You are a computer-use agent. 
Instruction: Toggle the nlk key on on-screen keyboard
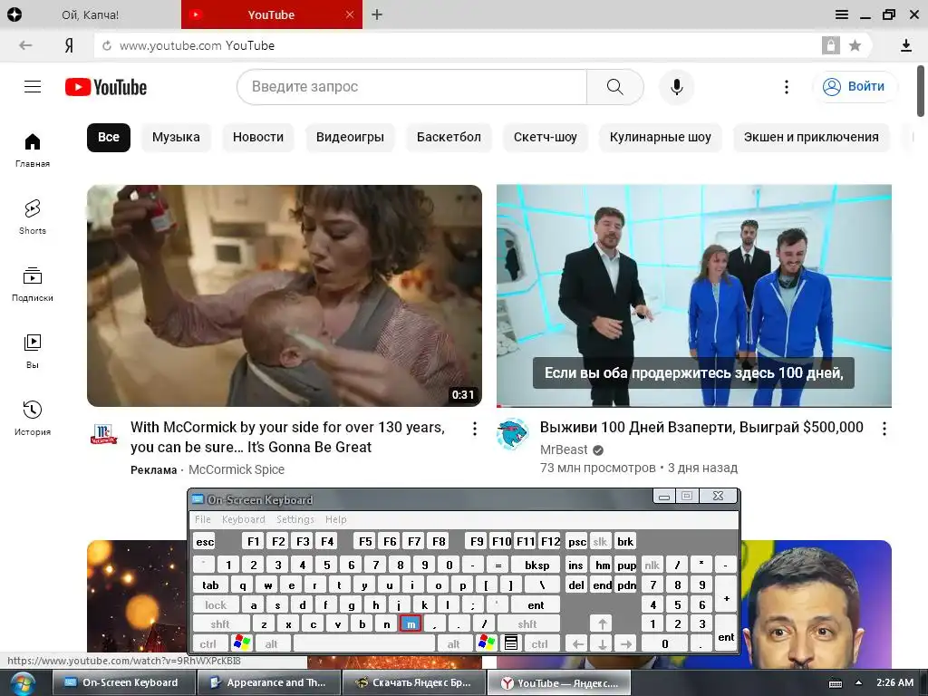[652, 565]
